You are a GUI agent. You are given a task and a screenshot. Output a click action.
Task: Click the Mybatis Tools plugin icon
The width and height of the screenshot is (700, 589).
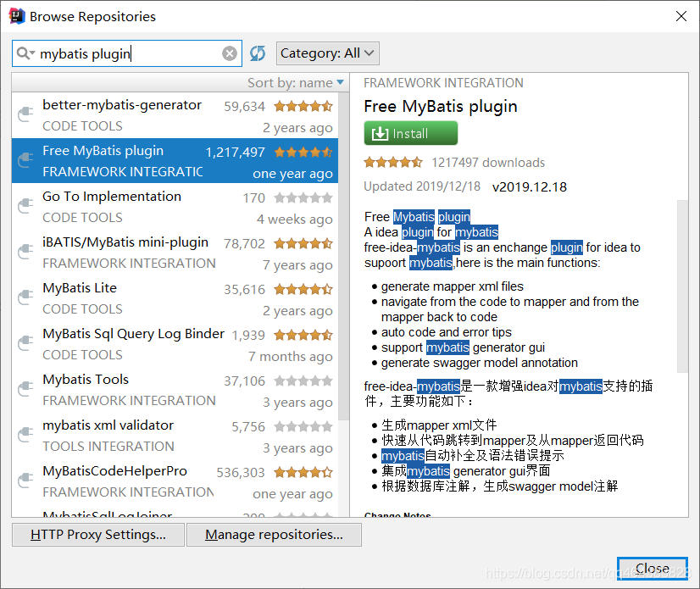[25, 389]
